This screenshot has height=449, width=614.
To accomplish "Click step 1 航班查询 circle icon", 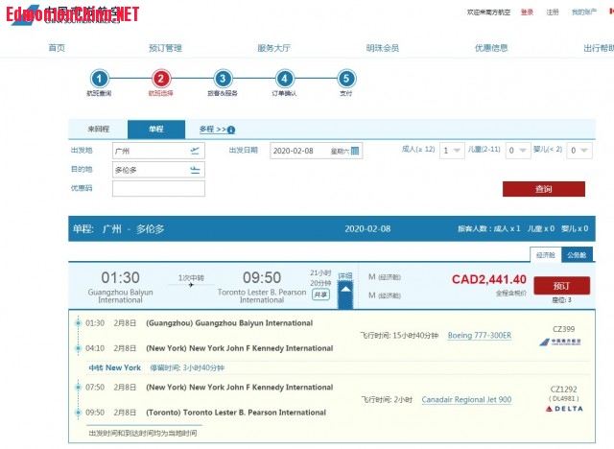I will 99,79.
